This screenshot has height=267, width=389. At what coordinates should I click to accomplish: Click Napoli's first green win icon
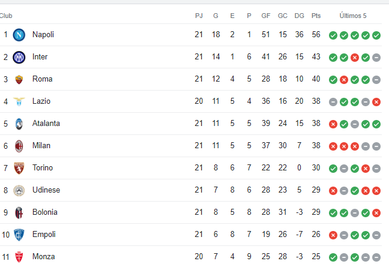click(333, 35)
